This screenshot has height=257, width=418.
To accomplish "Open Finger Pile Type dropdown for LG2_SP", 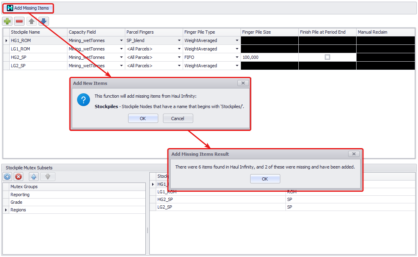I will 237,66.
